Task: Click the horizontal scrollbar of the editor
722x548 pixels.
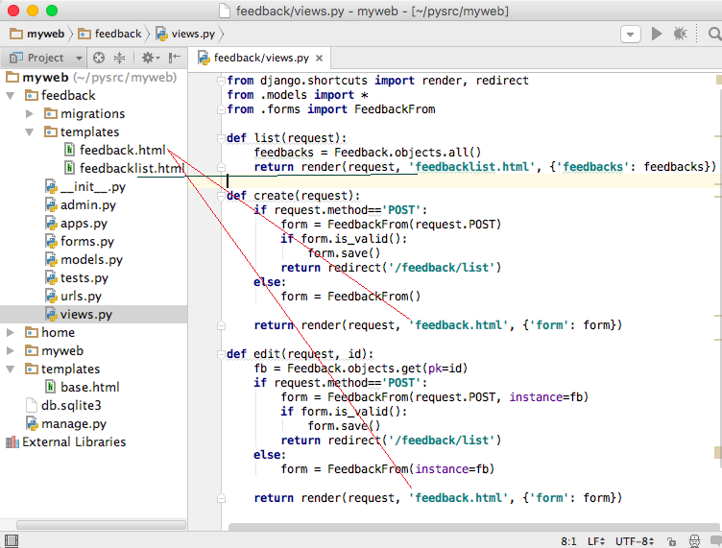Action: point(473,526)
